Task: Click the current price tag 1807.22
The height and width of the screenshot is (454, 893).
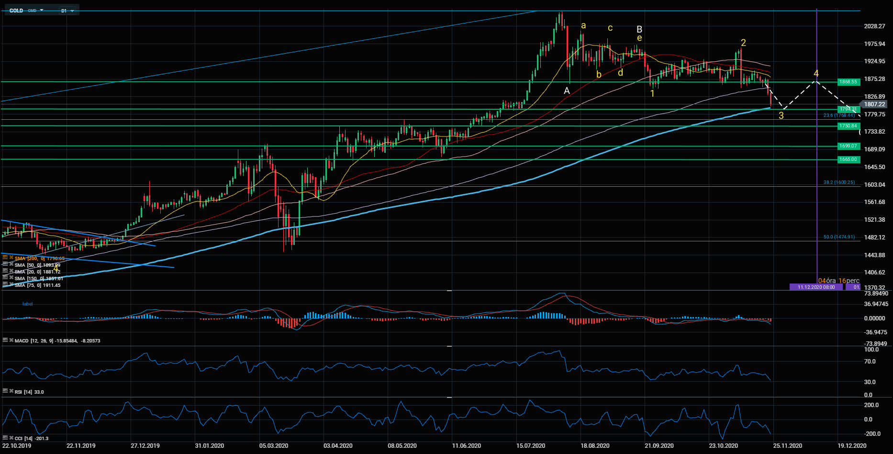Action: pyautogui.click(x=874, y=104)
